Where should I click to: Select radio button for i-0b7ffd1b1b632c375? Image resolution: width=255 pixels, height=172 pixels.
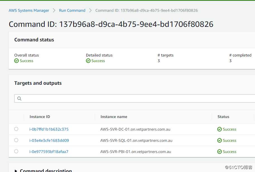16,129
